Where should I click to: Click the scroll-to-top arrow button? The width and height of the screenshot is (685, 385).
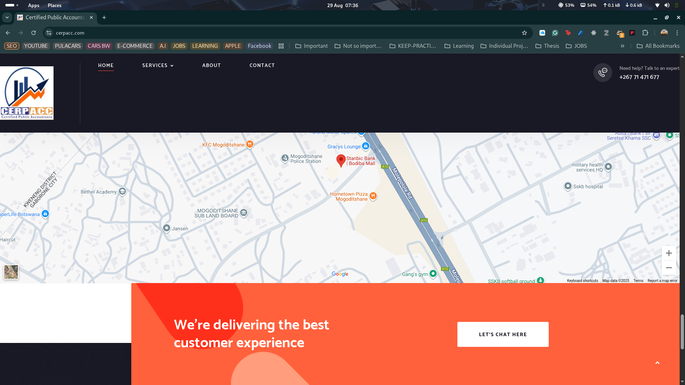(x=657, y=363)
